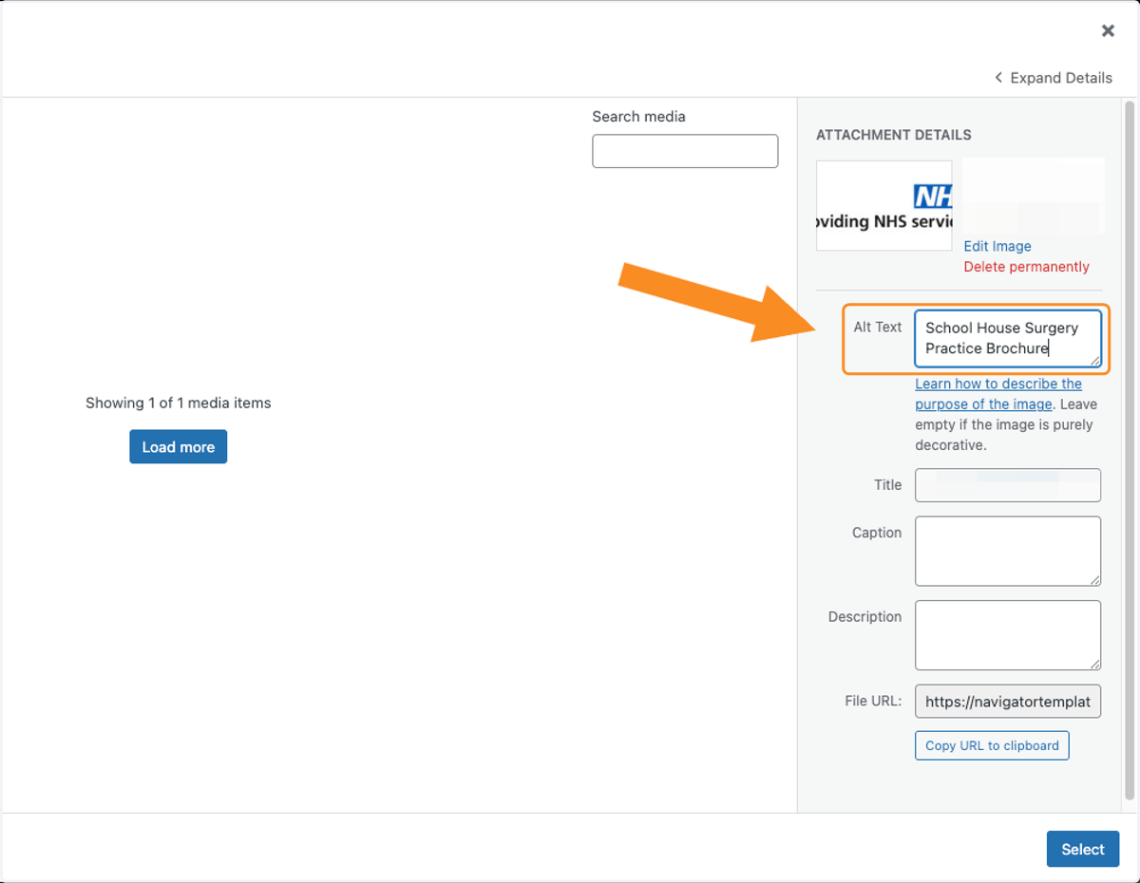The image size is (1140, 883).
Task: Click the Load more button
Action: [x=179, y=447]
